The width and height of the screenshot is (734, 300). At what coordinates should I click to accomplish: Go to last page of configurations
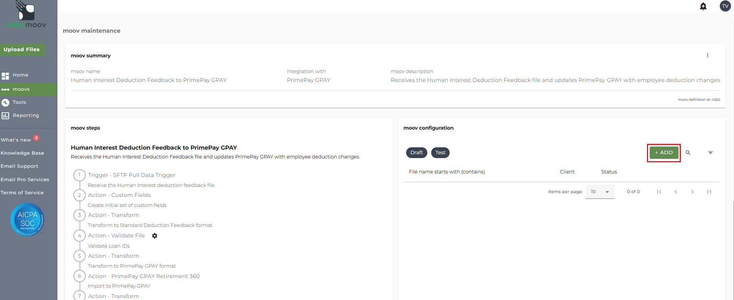tap(709, 192)
